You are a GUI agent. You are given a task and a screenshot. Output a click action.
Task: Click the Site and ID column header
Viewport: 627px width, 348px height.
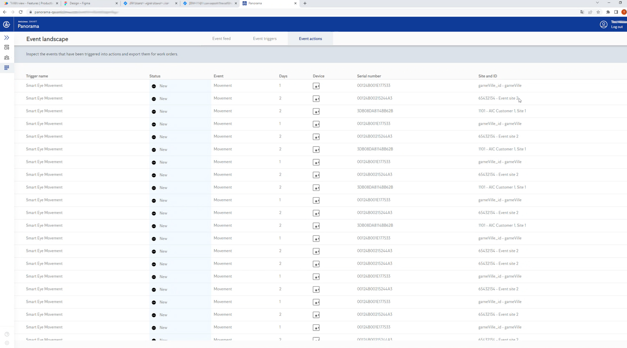pyautogui.click(x=488, y=76)
